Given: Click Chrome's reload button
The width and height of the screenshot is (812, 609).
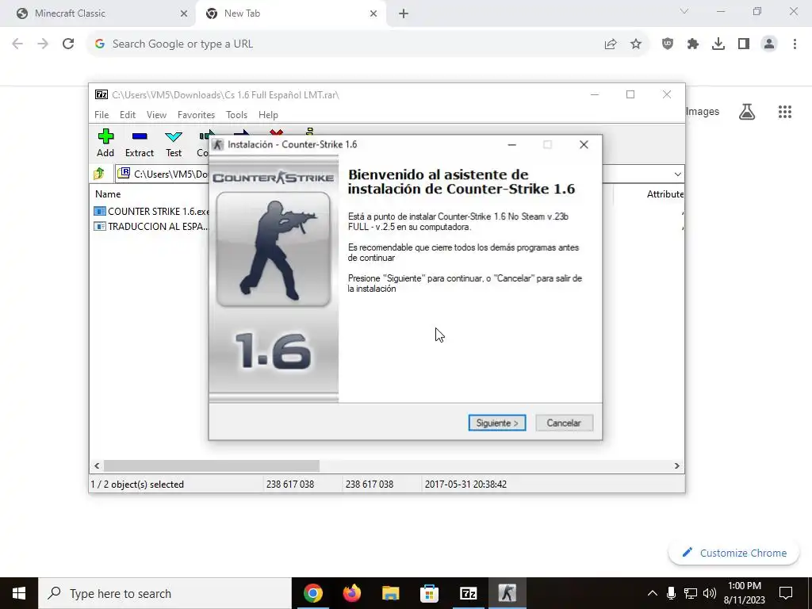Looking at the screenshot, I should click(x=68, y=44).
